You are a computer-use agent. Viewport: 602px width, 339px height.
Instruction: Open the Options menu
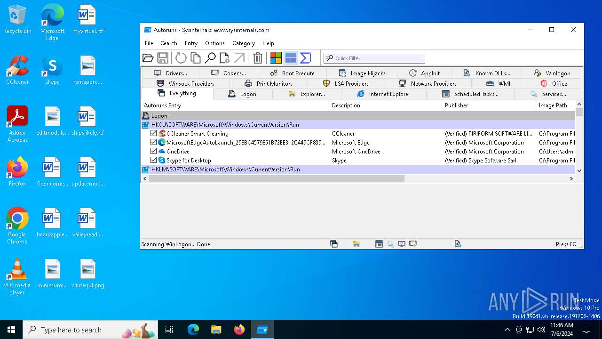coord(215,43)
